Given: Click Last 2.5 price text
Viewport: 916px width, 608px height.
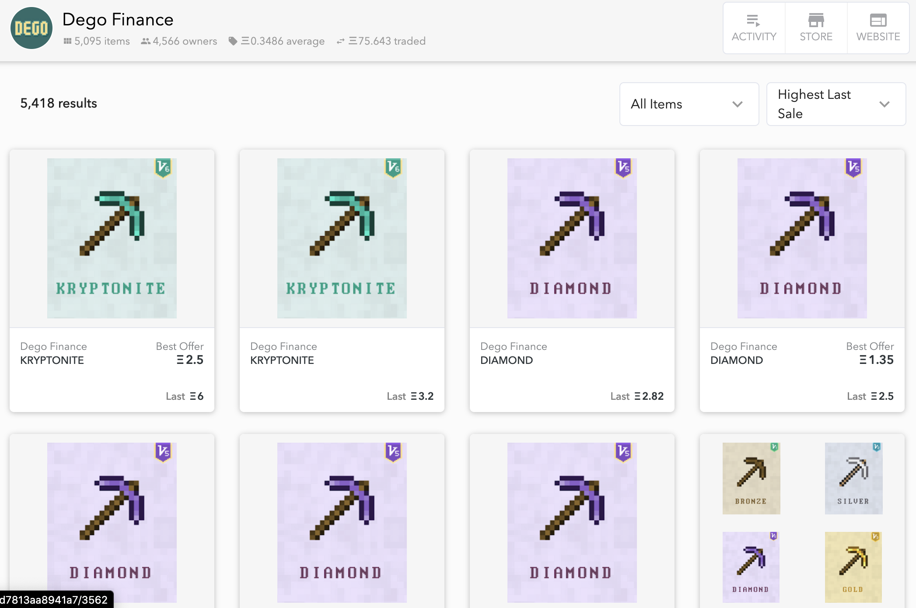Looking at the screenshot, I should (871, 396).
